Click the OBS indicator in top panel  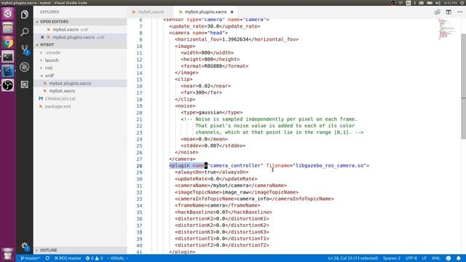point(392,3)
